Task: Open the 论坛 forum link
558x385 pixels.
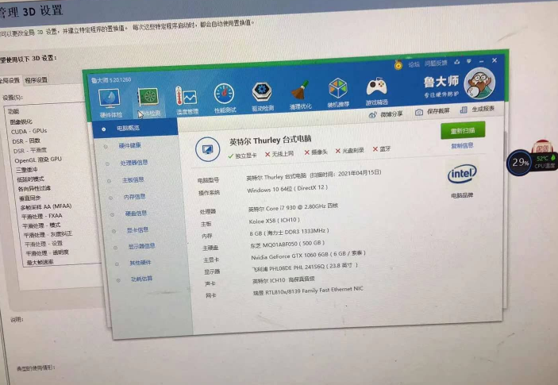Action: coord(414,64)
